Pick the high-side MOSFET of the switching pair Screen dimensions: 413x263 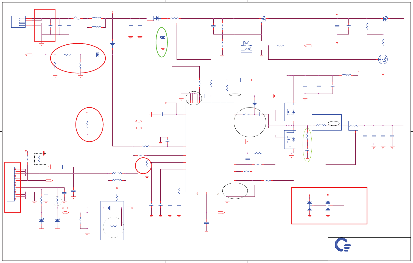click(290, 112)
